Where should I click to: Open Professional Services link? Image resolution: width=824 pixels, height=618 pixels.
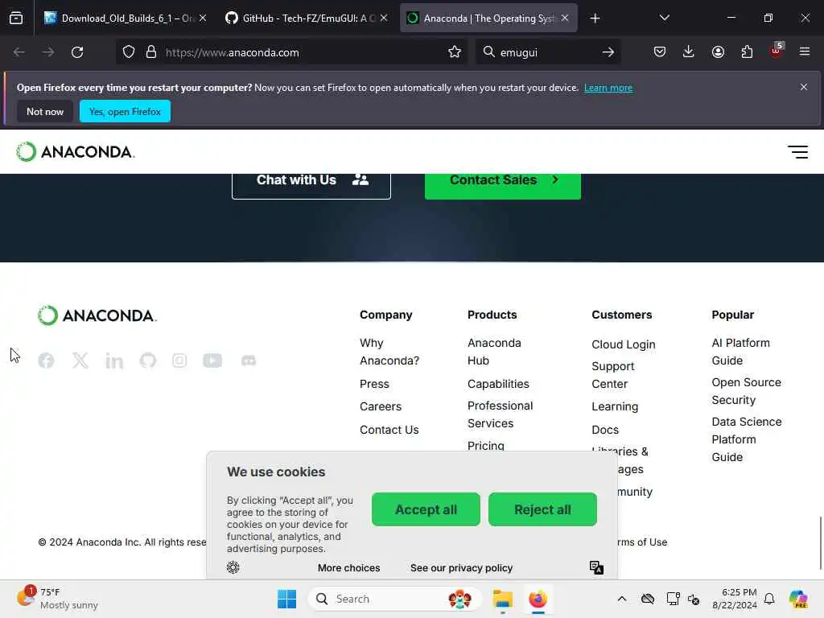click(500, 414)
